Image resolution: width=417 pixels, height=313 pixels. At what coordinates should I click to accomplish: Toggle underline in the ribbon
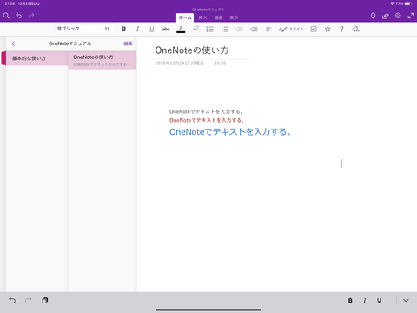(152, 29)
